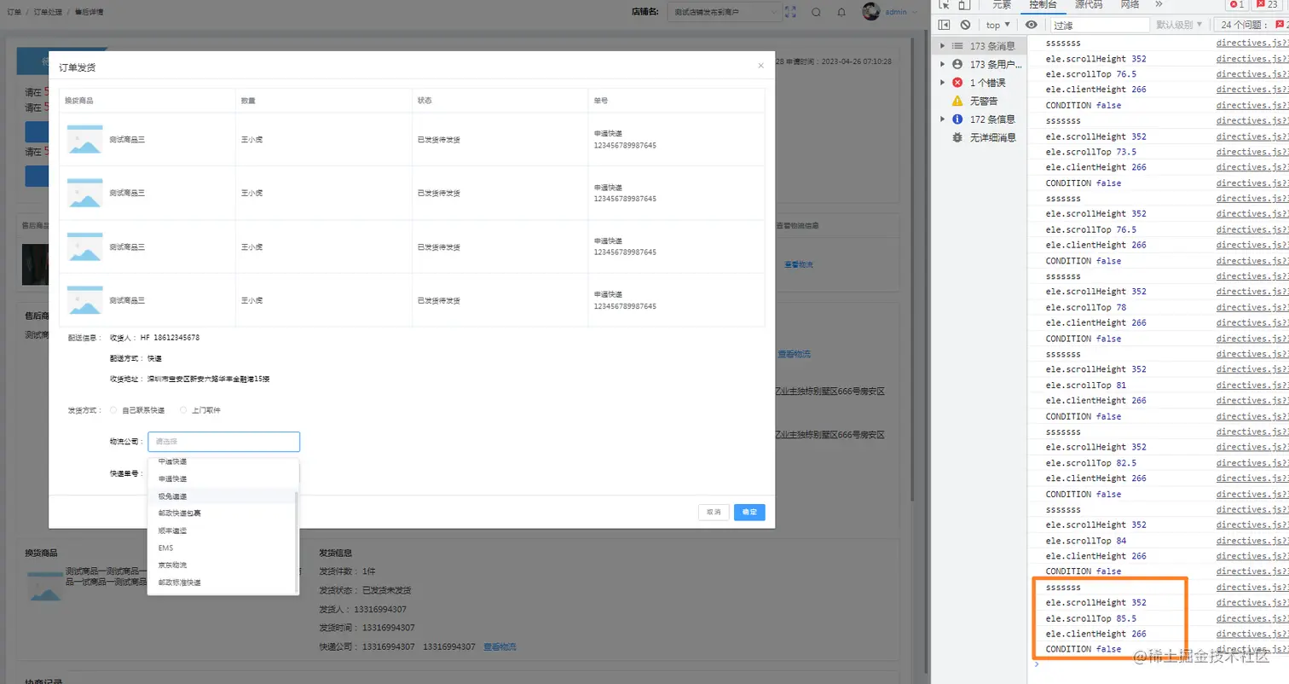Screen dimensions: 1289x684
Task: Click the 确定 confirm button
Action: [x=749, y=513]
